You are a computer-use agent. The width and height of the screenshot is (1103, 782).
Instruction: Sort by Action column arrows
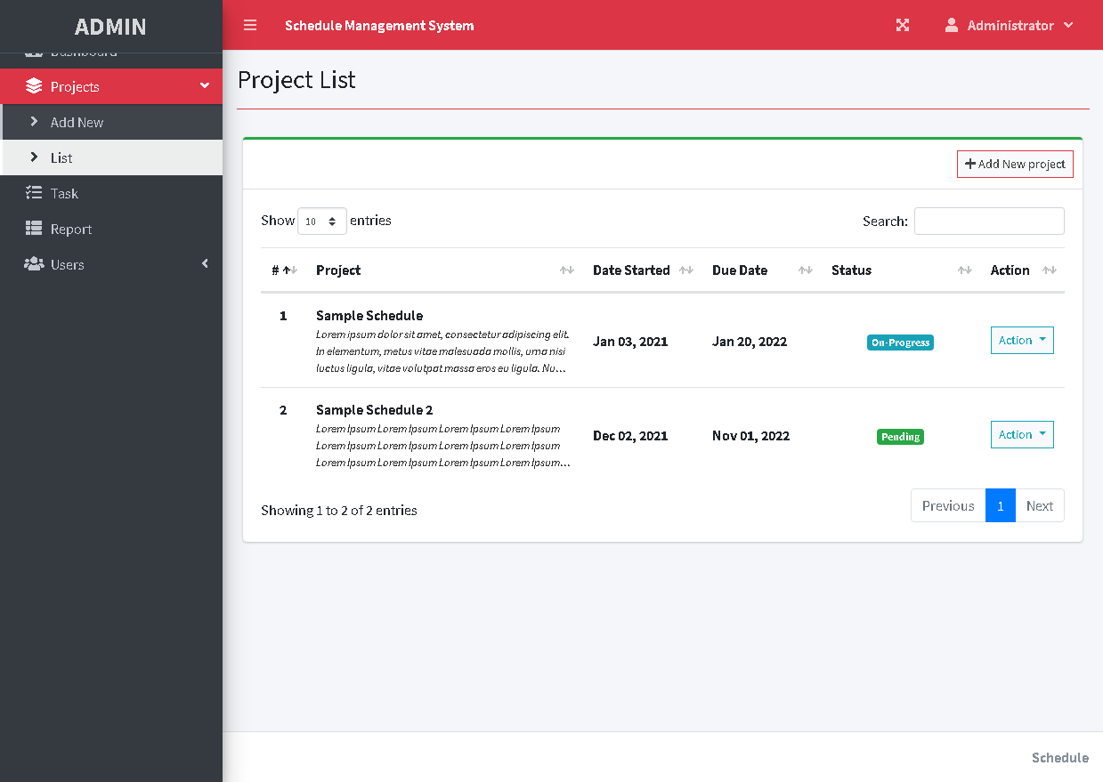pyautogui.click(x=1049, y=270)
